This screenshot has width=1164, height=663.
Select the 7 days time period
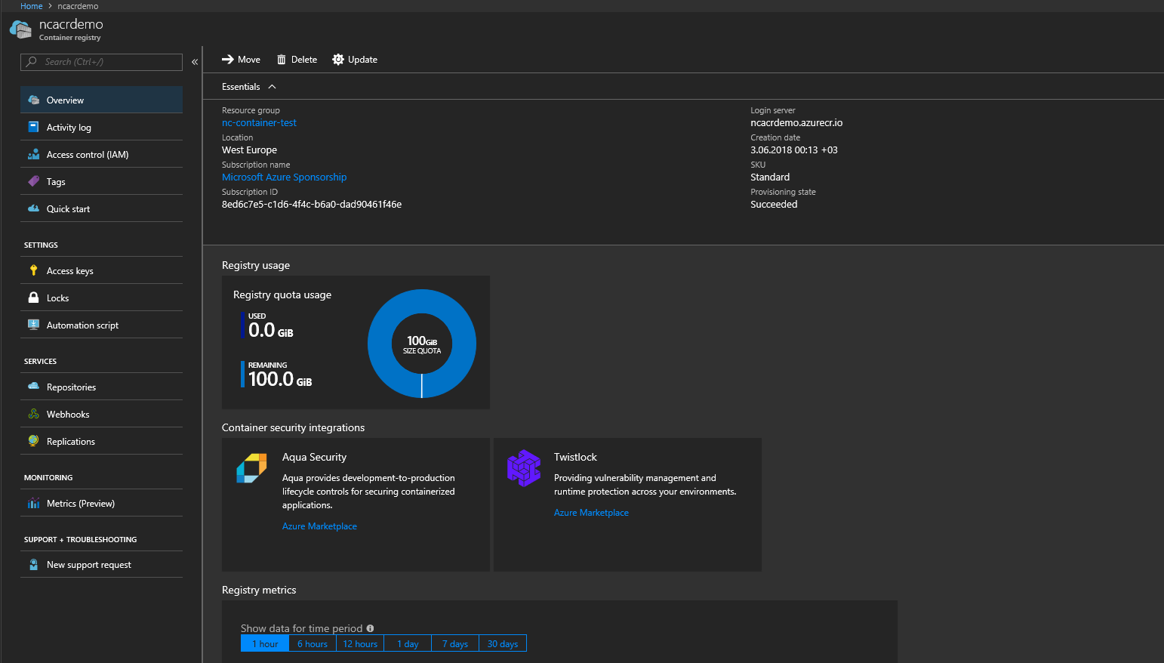pos(455,643)
